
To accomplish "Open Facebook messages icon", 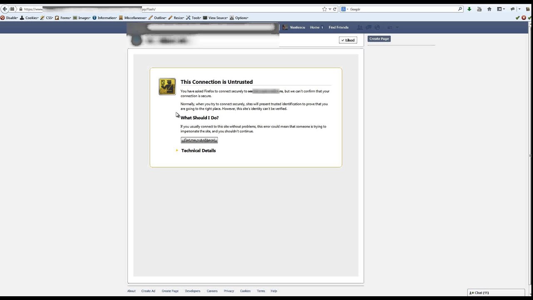I will click(x=369, y=27).
